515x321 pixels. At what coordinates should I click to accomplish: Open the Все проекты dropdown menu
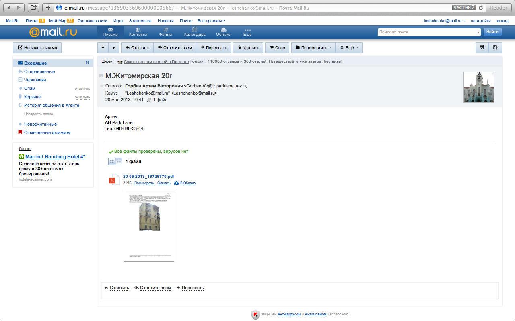211,20
